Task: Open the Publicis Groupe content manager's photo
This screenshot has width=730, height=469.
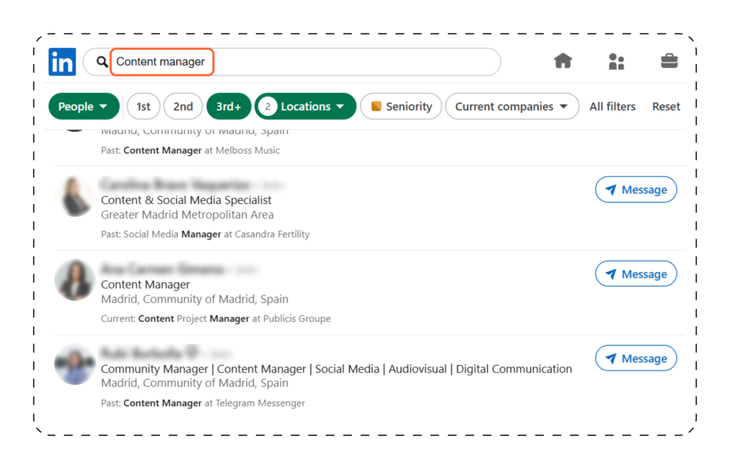Action: click(x=75, y=280)
